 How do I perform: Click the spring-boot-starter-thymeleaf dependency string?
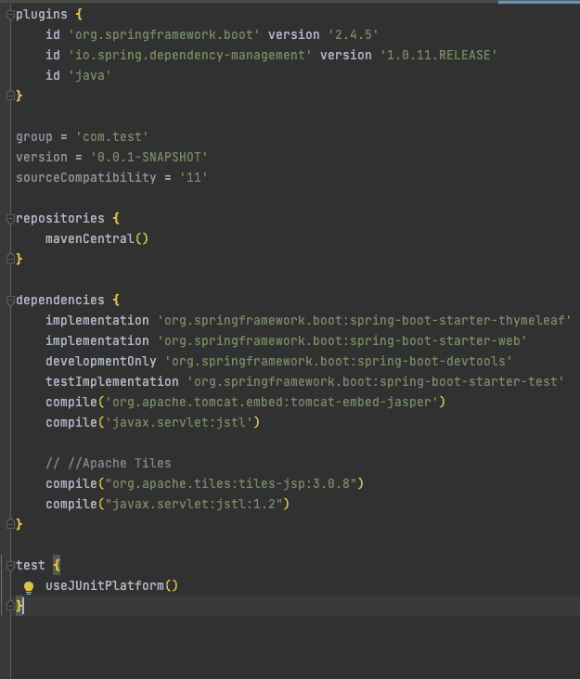[364, 320]
